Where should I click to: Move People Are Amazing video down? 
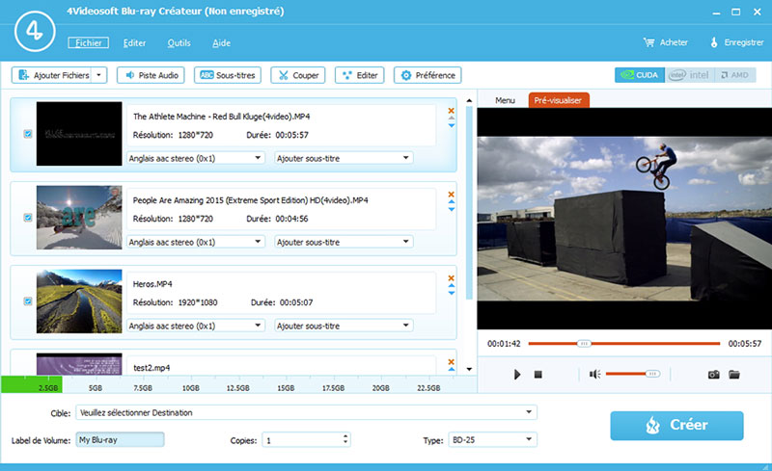452,209
